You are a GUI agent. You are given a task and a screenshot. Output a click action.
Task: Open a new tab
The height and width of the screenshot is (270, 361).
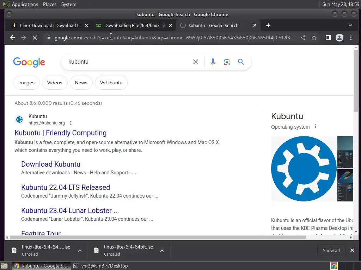point(268,25)
